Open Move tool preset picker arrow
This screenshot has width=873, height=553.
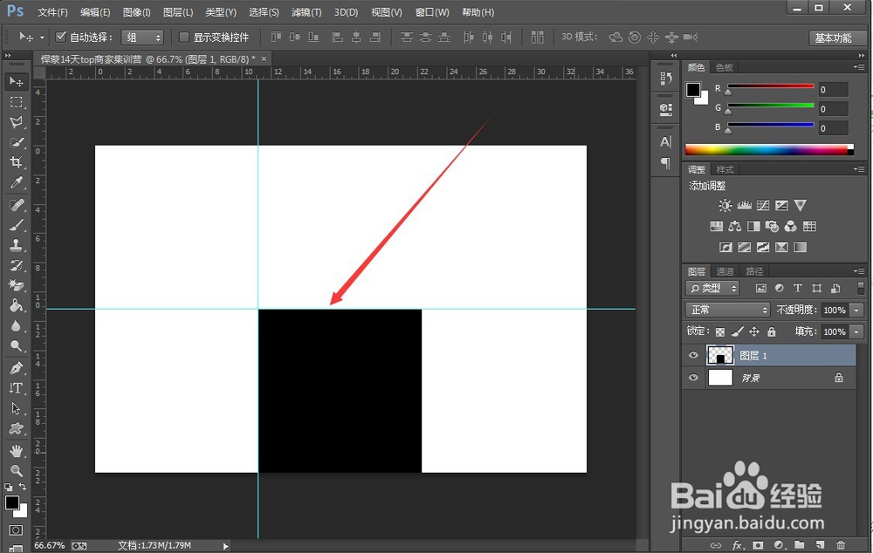click(42, 38)
